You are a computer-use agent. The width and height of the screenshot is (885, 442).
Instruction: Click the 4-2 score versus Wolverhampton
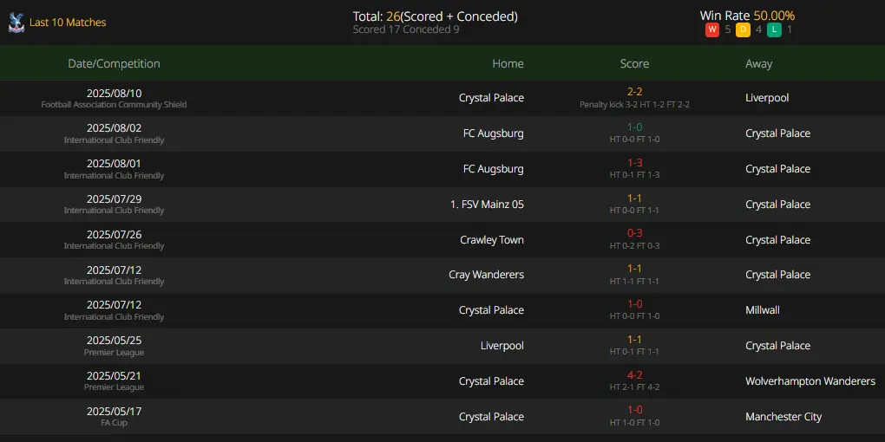click(x=634, y=375)
